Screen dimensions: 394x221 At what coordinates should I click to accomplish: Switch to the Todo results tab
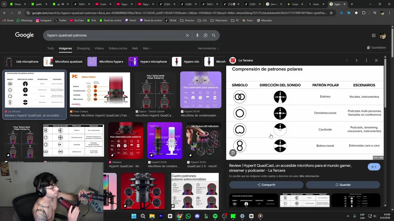pos(50,48)
